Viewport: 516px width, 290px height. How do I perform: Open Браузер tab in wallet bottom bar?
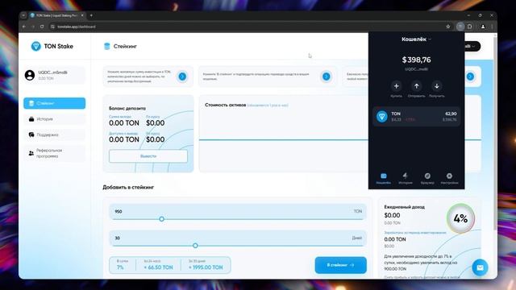(x=427, y=179)
